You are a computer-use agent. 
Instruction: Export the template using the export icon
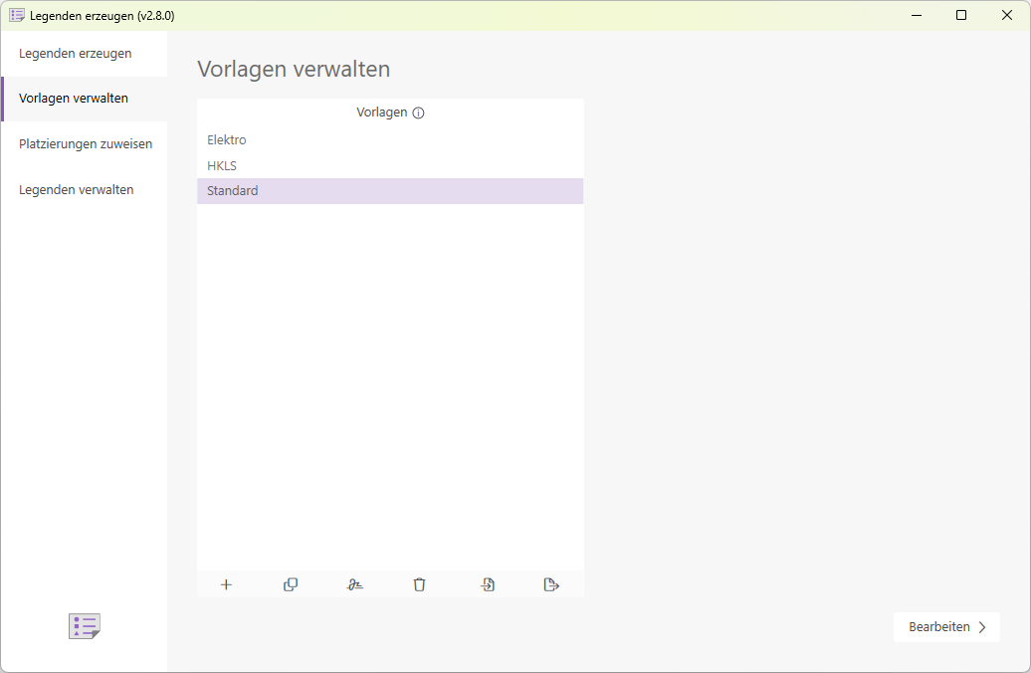[x=551, y=584]
